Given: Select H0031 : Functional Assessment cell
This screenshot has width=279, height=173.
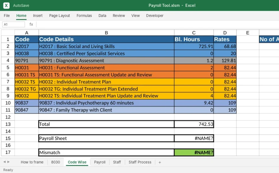Looking at the screenshot, I should (106, 68).
